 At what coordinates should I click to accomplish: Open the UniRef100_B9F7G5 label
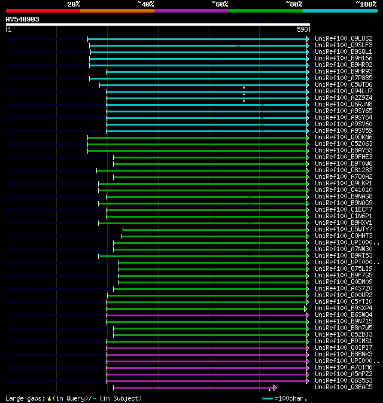tap(344, 276)
